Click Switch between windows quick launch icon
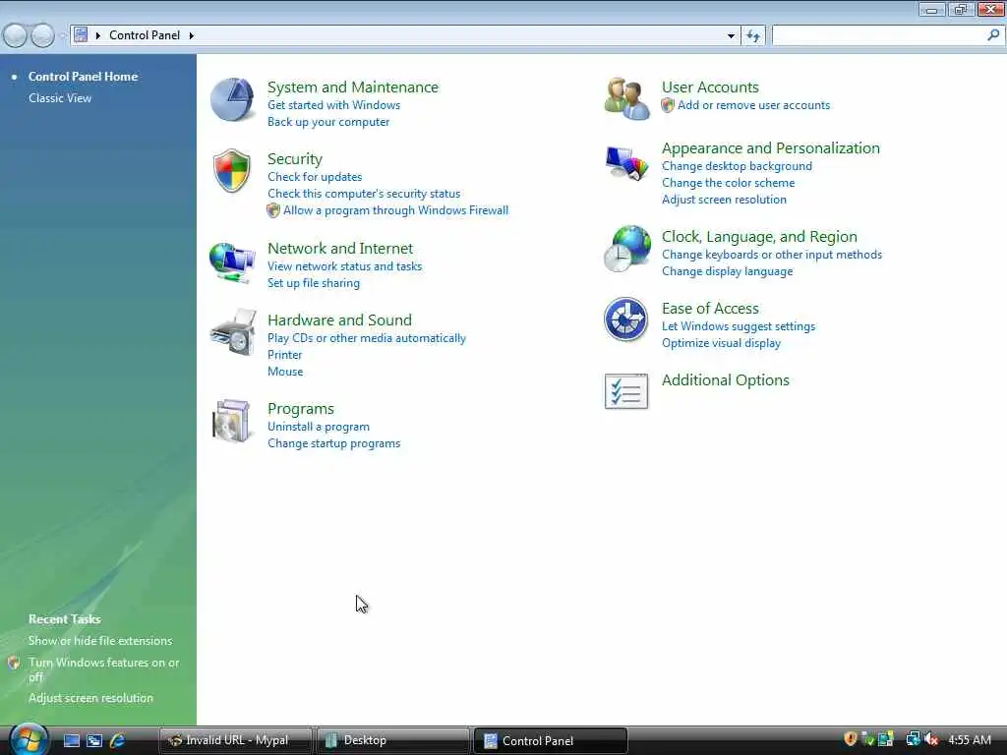1007x755 pixels. click(x=94, y=741)
